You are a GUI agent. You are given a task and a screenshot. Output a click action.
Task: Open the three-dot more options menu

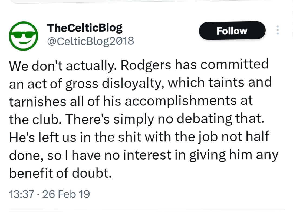[x=277, y=30]
